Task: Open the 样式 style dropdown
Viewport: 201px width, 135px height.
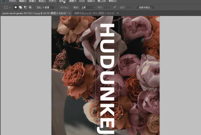Action: (87, 7)
